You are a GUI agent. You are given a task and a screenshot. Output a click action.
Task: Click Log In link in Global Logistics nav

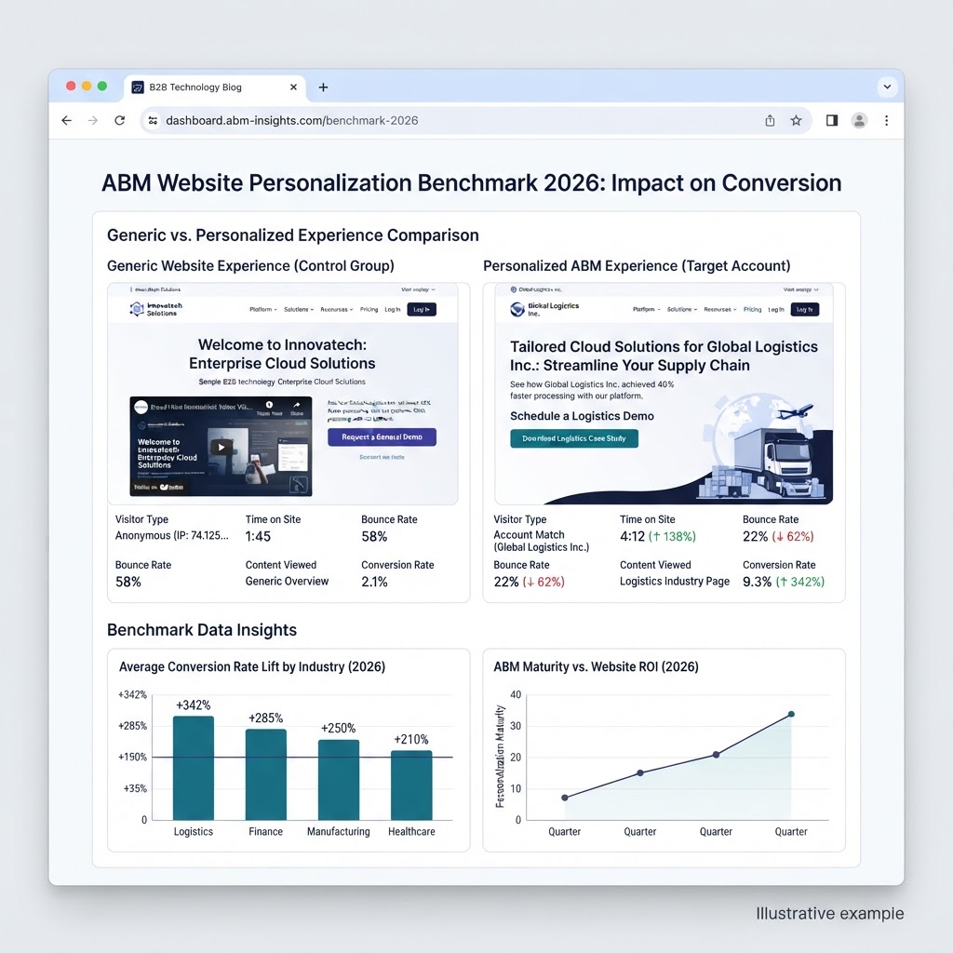[776, 309]
